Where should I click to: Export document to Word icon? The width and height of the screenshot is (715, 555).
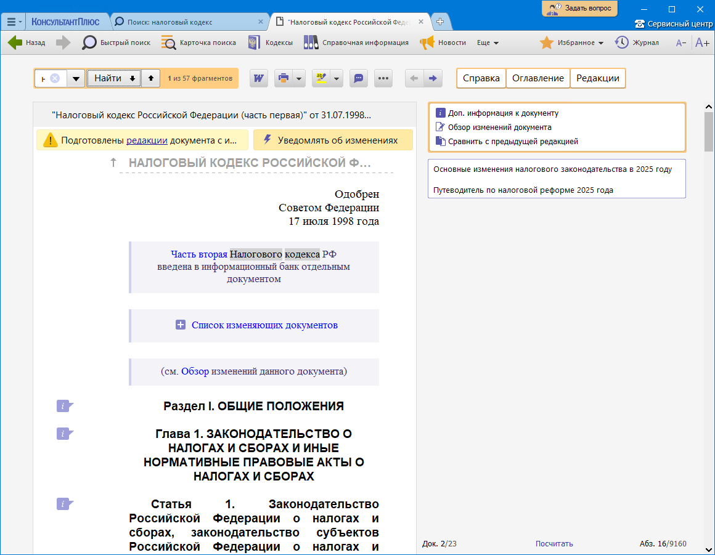[259, 78]
